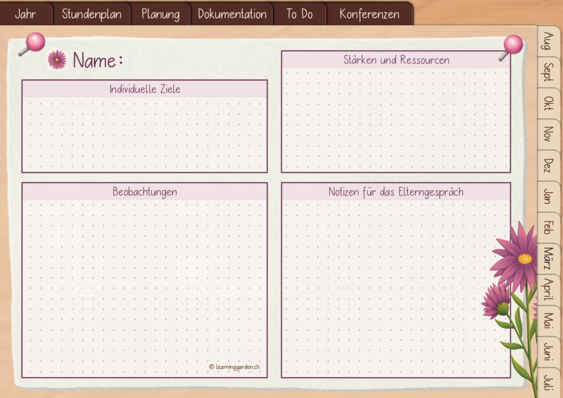This screenshot has height=398, width=563.
Task: Select the Juni month tab
Action: click(x=548, y=351)
